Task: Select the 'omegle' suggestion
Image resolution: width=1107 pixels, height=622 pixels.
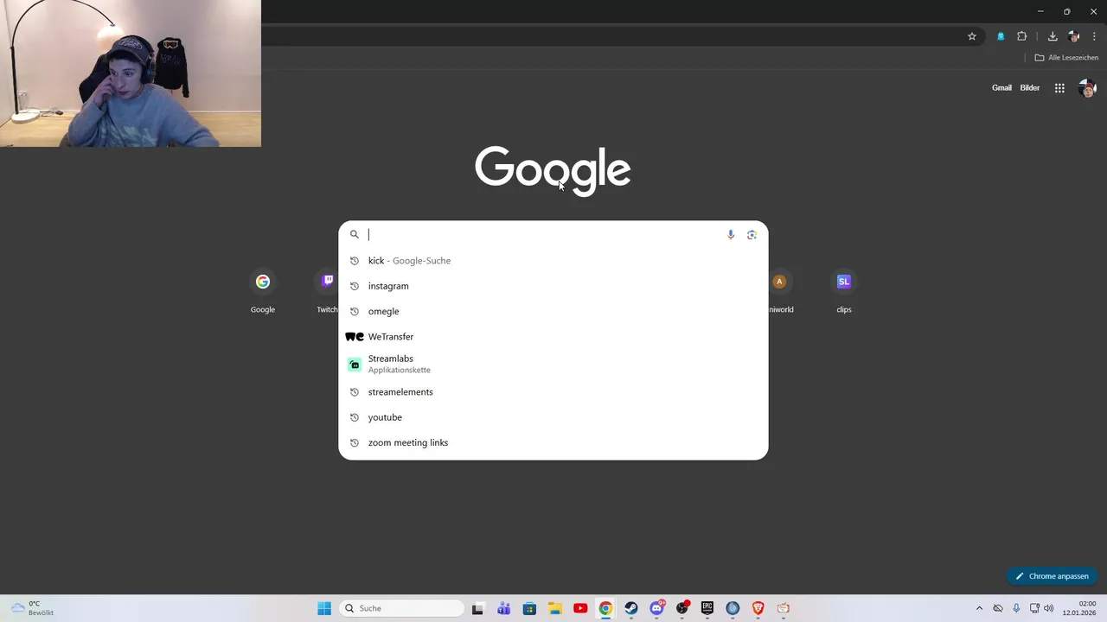Action: [x=553, y=311]
